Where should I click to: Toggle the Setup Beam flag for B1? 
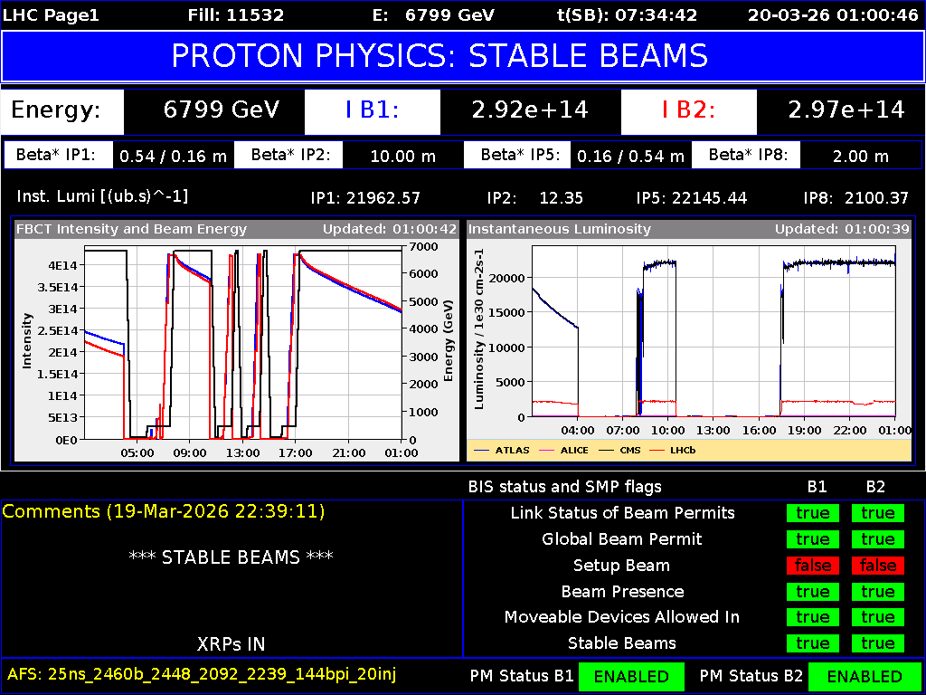[x=812, y=566]
